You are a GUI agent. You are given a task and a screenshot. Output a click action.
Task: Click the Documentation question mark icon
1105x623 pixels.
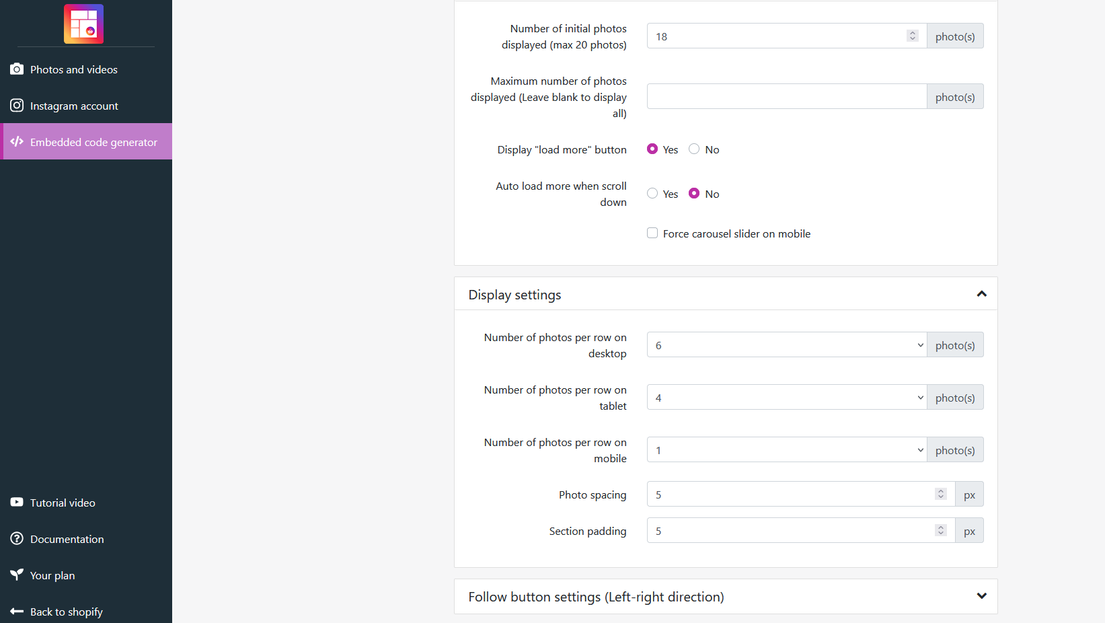click(x=17, y=539)
